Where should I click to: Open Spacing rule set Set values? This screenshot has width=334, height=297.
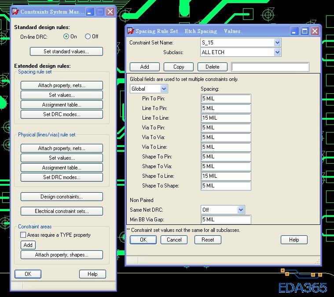[x=62, y=95]
